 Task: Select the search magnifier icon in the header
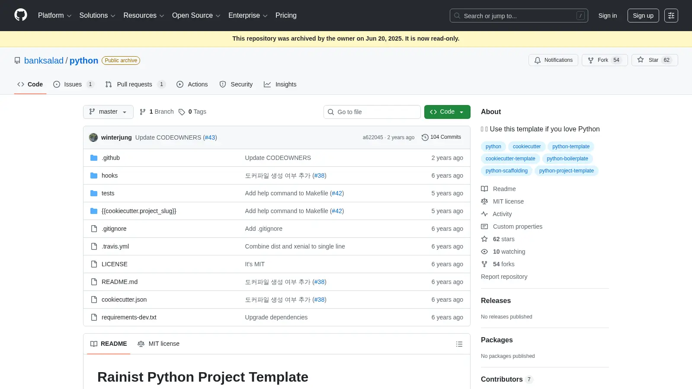(457, 16)
